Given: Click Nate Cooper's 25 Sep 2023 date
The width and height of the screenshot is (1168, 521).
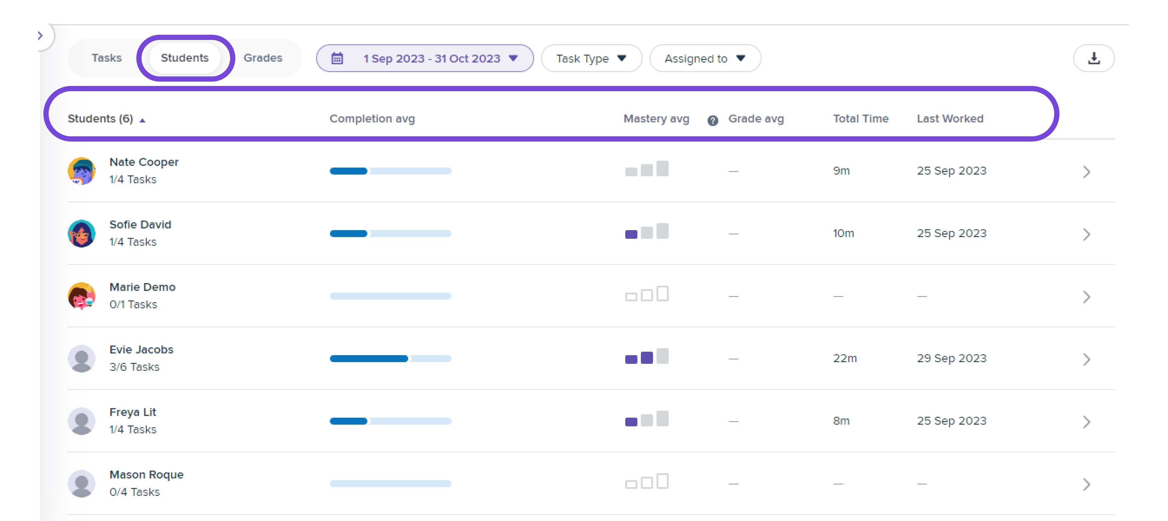Looking at the screenshot, I should (951, 170).
